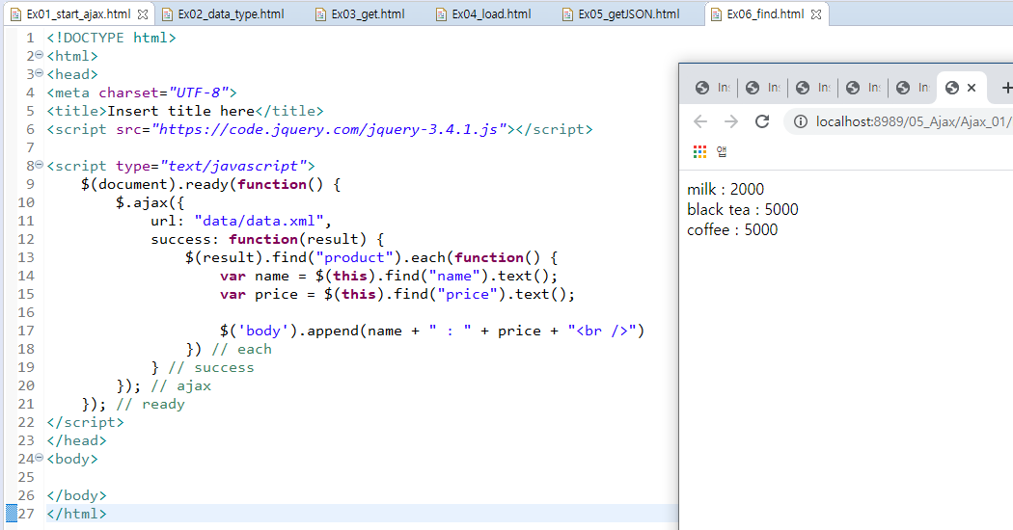Screen dimensions: 1013x530
Task: Click the "data/data.xml" string on line 11
Action: [259, 221]
